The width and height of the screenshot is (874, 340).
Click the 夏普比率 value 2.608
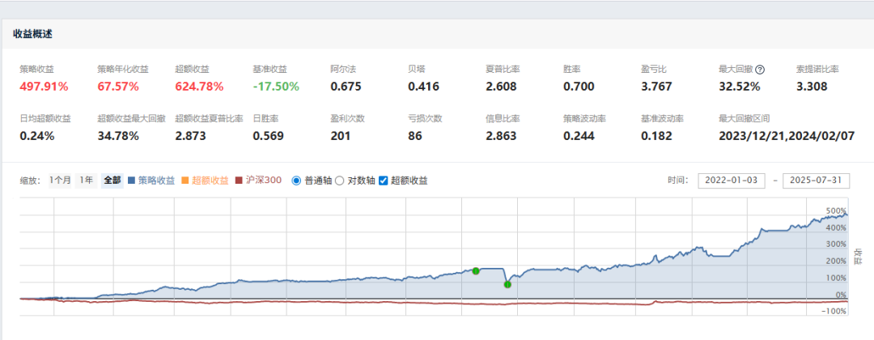click(501, 87)
